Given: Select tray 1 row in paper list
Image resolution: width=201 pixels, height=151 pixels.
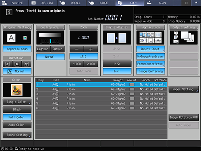Looking at the screenshot, I should [101, 84].
